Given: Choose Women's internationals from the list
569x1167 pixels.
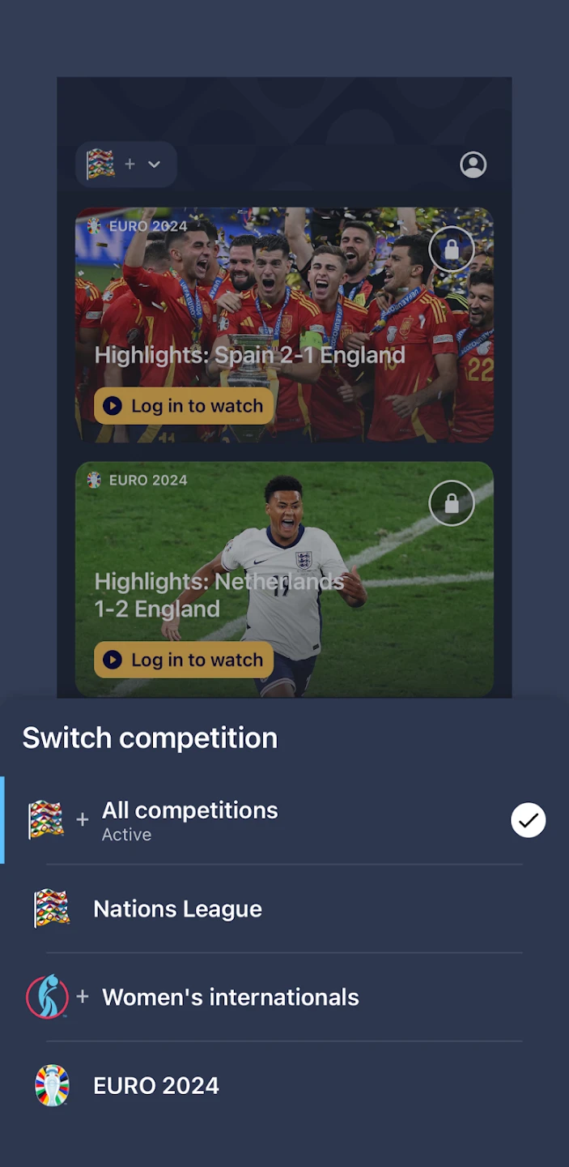Looking at the screenshot, I should click(x=284, y=997).
